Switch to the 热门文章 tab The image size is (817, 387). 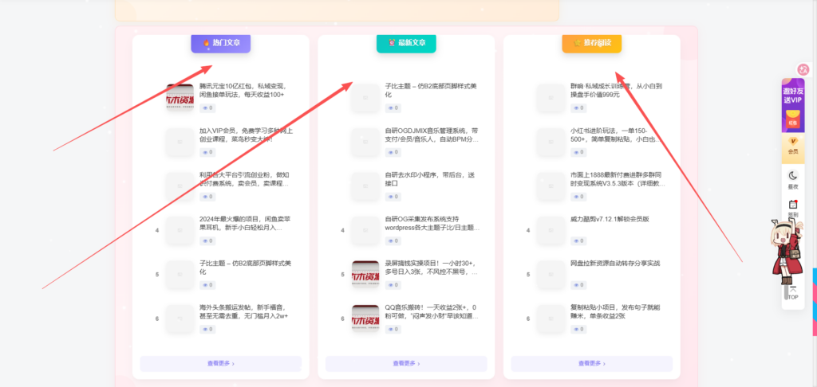click(x=220, y=43)
